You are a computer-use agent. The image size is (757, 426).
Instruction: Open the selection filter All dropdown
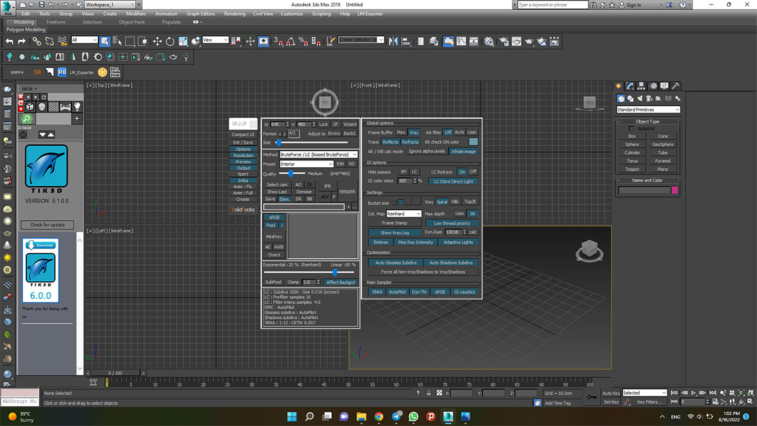click(x=85, y=40)
